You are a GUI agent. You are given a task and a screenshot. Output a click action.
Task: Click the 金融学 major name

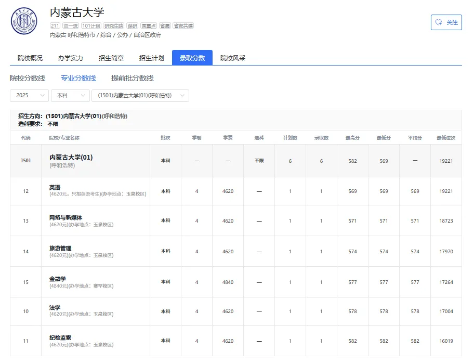coord(58,279)
